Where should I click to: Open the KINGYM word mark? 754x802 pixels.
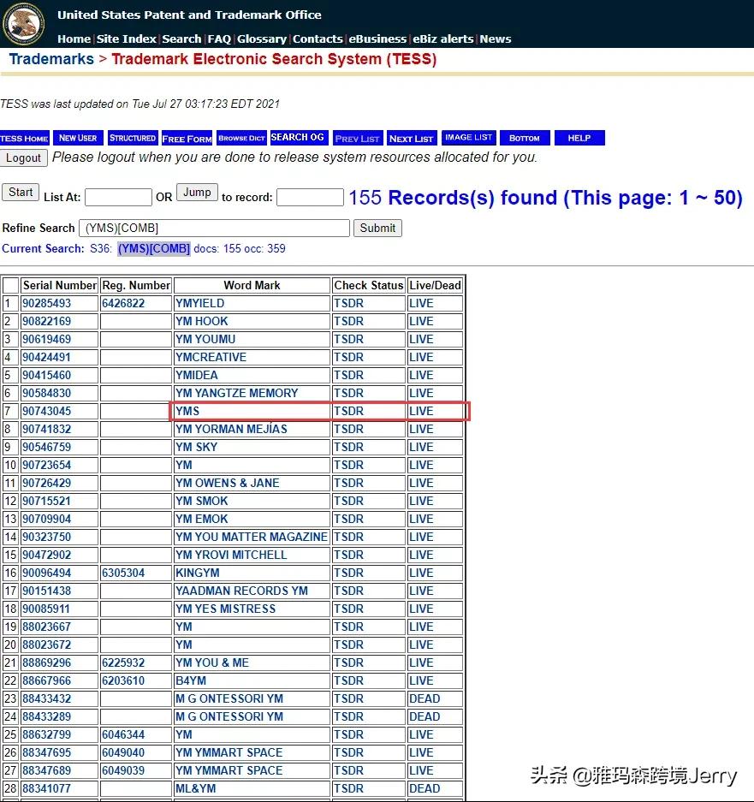coord(198,573)
